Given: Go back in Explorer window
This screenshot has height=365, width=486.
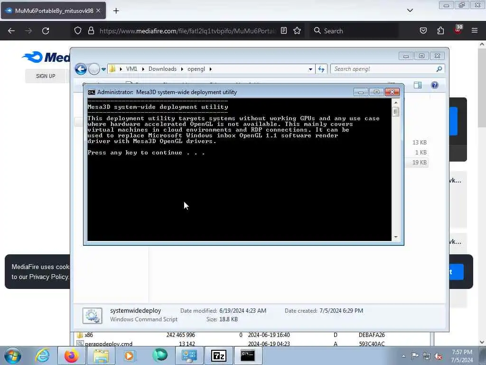Looking at the screenshot, I should [x=81, y=69].
